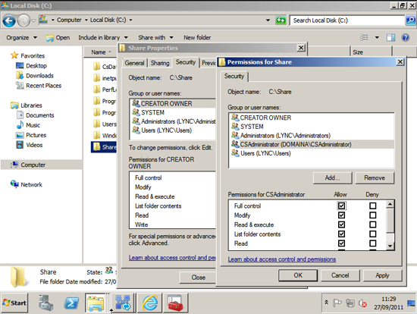Toggle Deny checkbox for Modify
417x314 pixels.
pos(372,215)
